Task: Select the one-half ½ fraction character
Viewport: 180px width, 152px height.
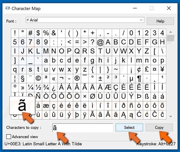Action: click(x=38, y=88)
